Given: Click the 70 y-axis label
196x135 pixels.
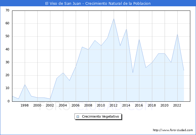Looking at the screenshot, I should [x=7, y=10].
